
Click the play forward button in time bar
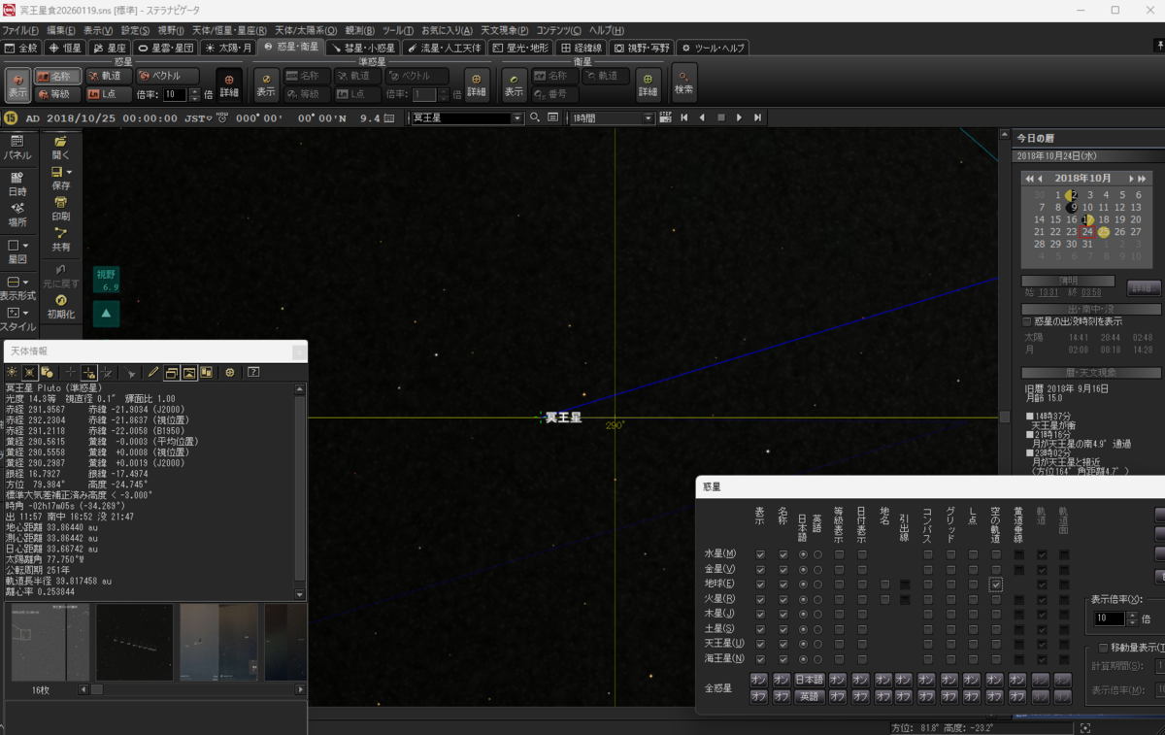[739, 117]
